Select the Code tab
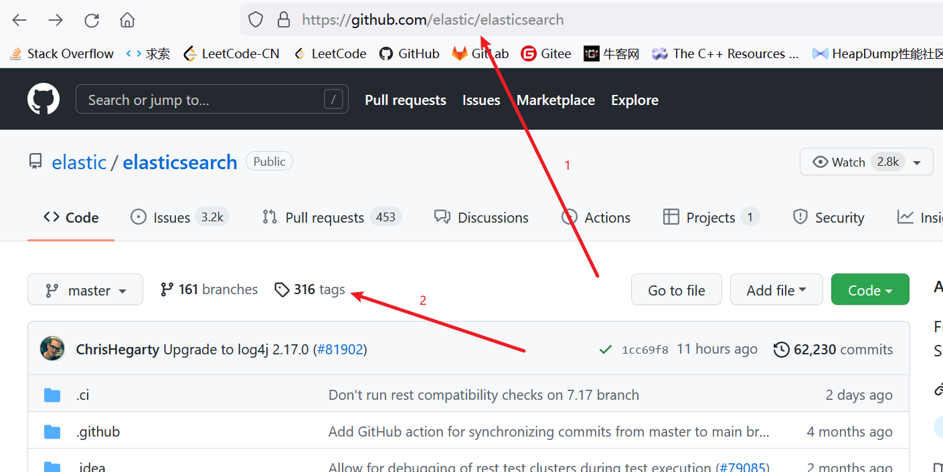 (71, 217)
